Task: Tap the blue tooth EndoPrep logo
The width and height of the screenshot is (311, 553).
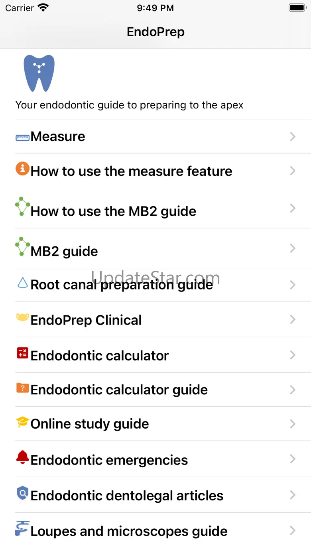Action: pos(39,73)
